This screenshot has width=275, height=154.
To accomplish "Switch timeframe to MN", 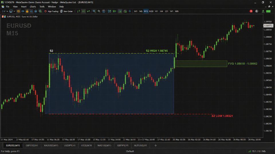I will 177,11.
